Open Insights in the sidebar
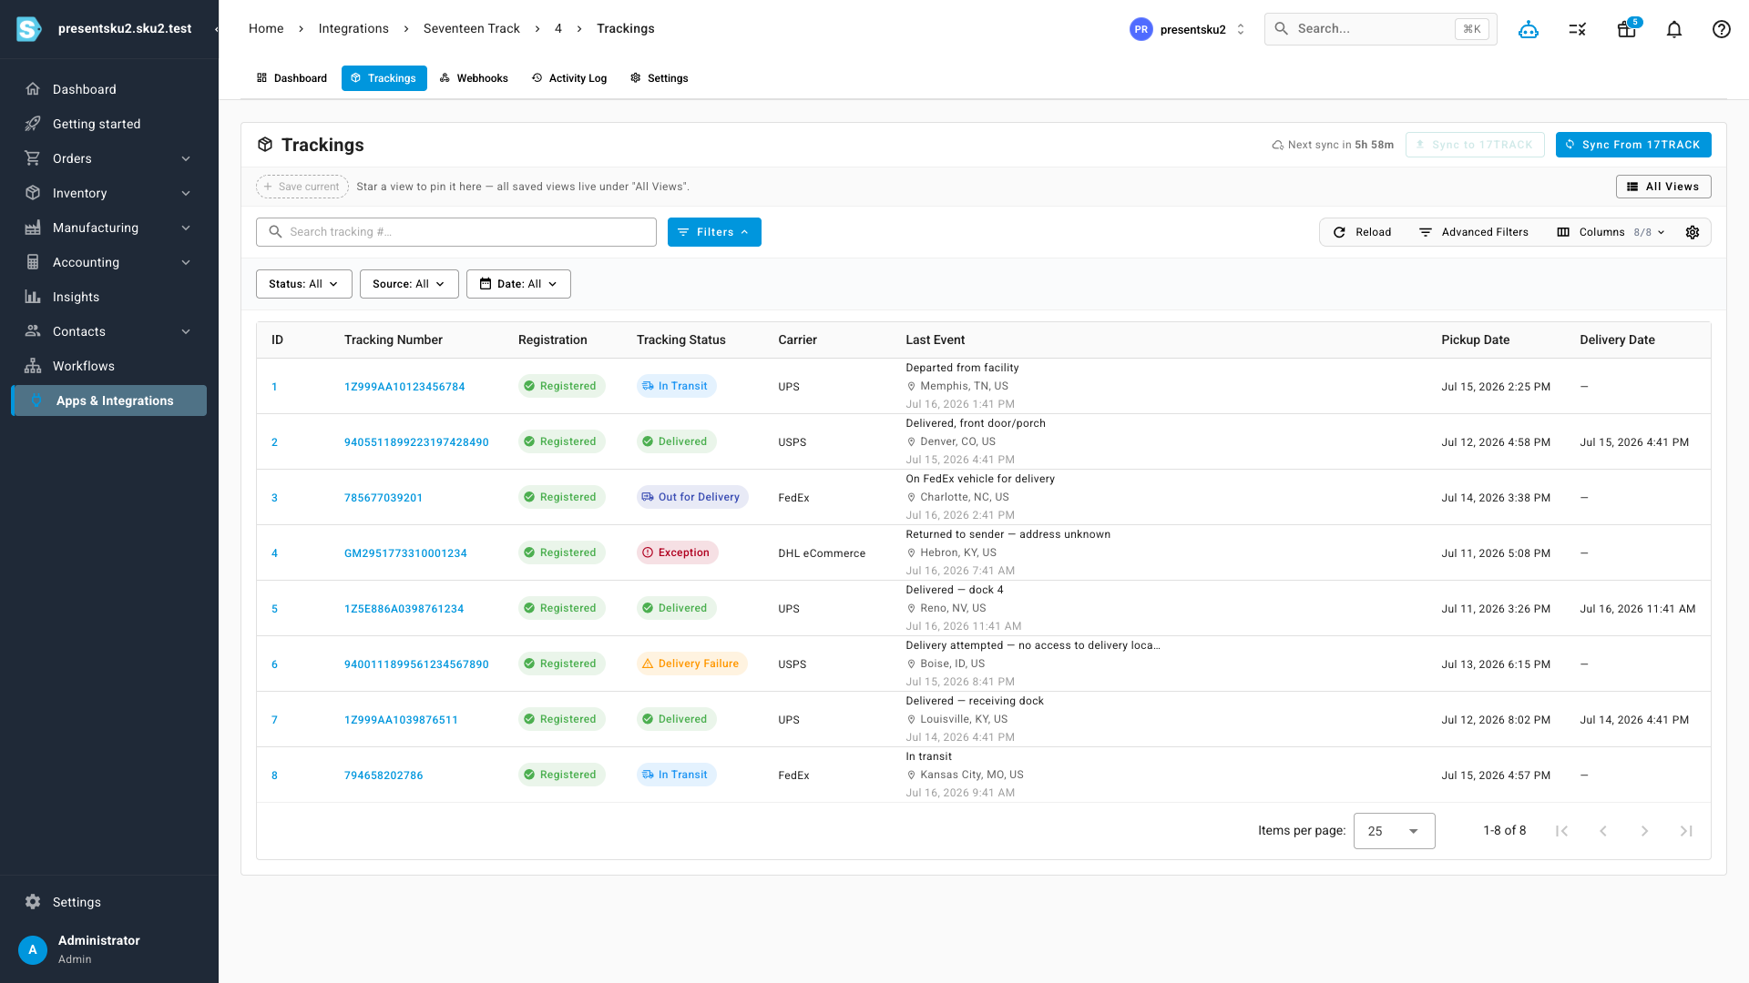1749x983 pixels. pos(109,297)
